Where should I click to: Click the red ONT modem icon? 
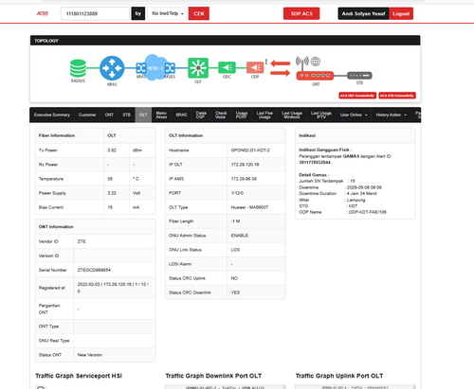click(x=315, y=76)
